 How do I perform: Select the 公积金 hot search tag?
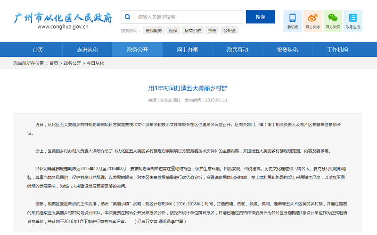pyautogui.click(x=229, y=31)
